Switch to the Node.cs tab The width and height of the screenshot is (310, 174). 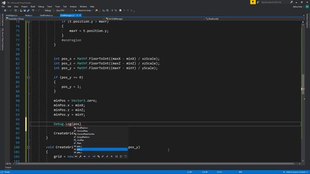tap(29, 15)
